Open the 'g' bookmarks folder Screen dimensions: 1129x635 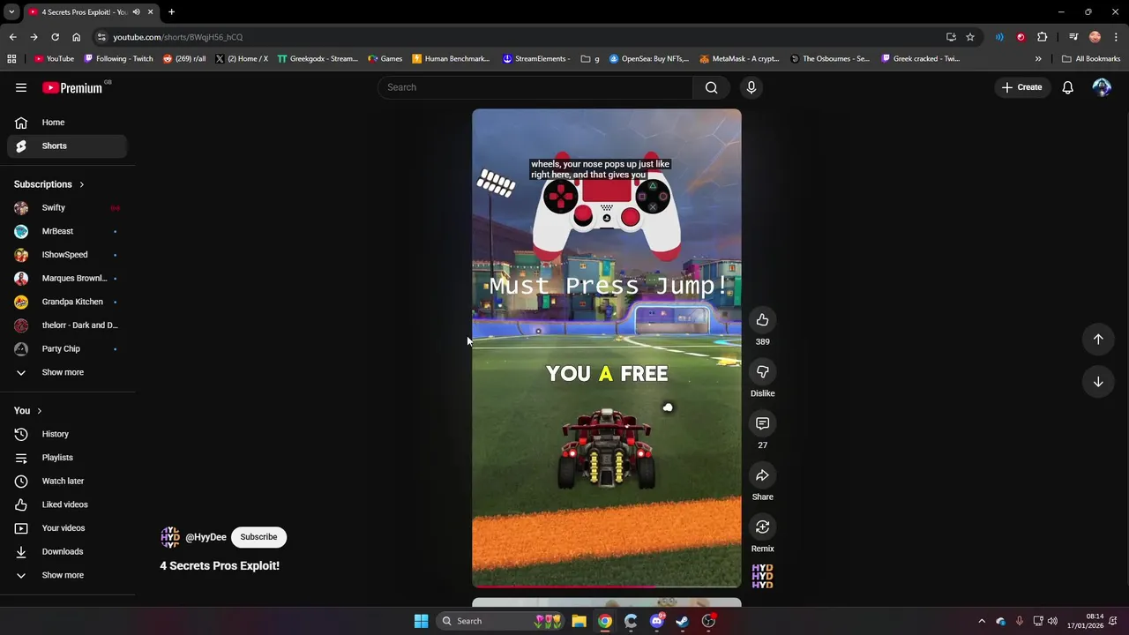point(590,59)
